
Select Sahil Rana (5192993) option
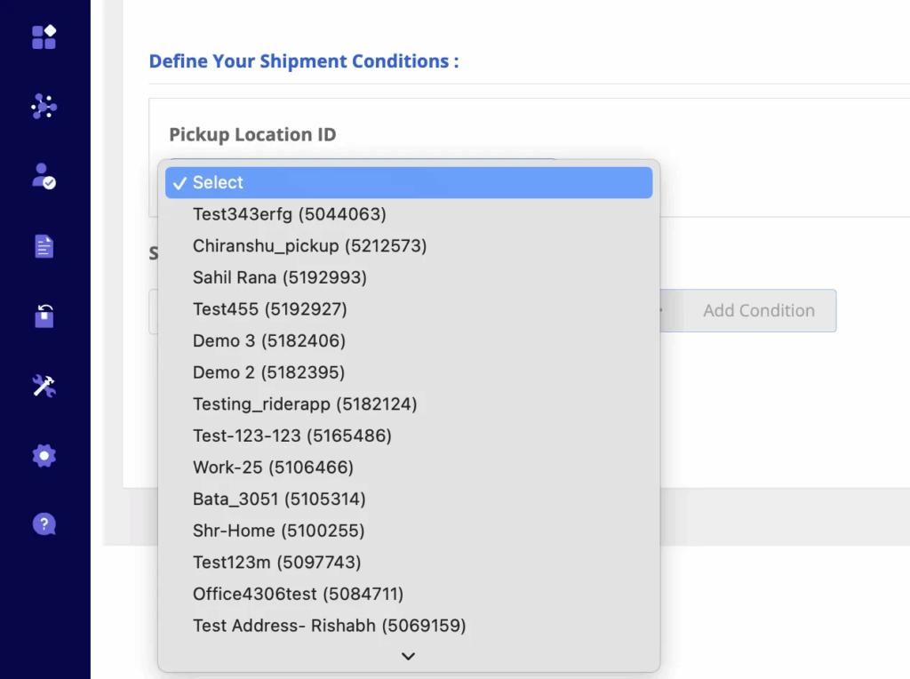[279, 277]
